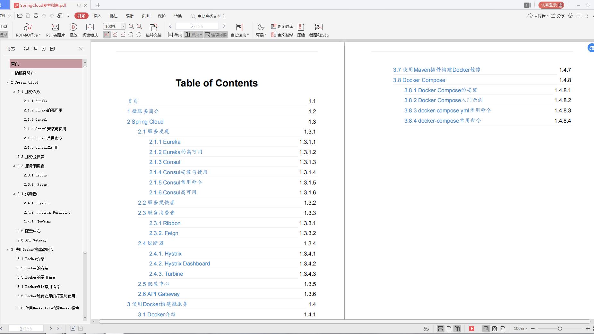Follow the 2.1.1 Eureka contents link

165,142
